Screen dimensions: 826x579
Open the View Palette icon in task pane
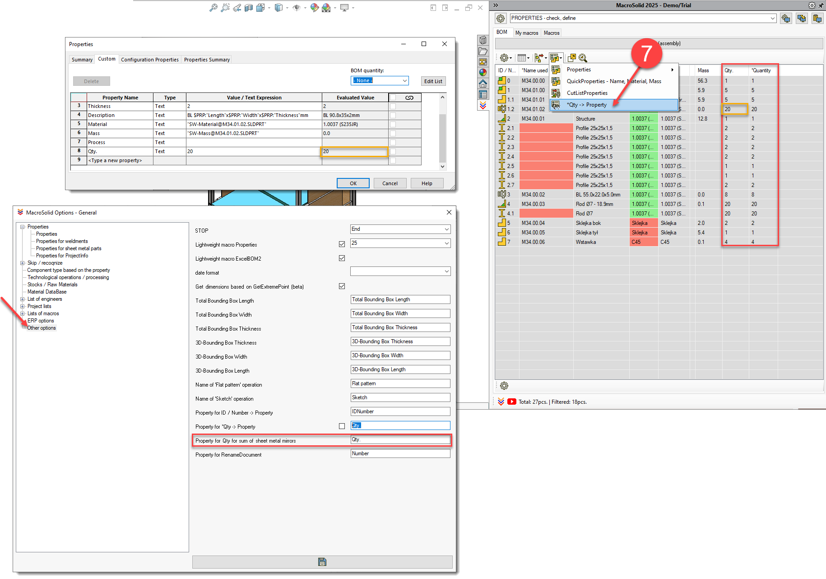[483, 62]
